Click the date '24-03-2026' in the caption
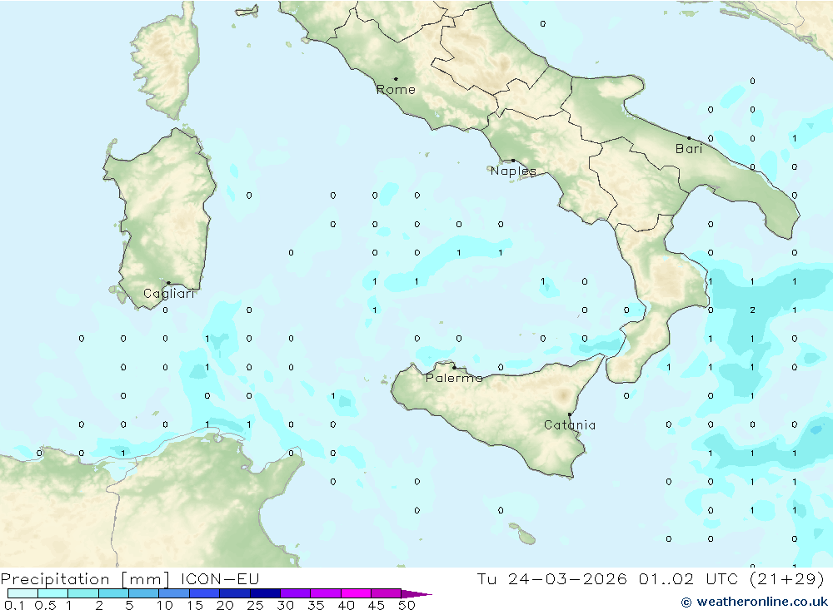Image resolution: width=833 pixels, height=610 pixels. (567, 578)
